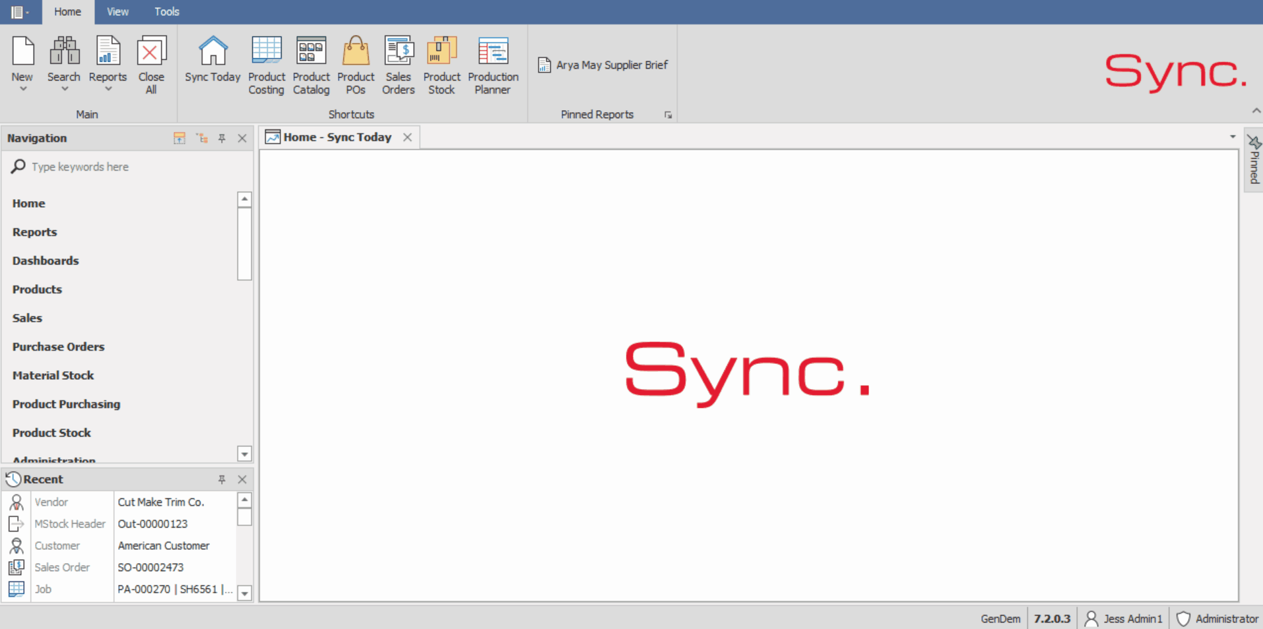
Task: Click the Jess Admin1 user status item
Action: (x=1124, y=618)
